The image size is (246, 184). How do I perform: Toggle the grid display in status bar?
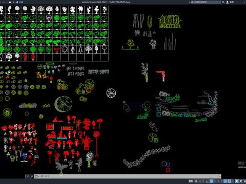coord(196,181)
